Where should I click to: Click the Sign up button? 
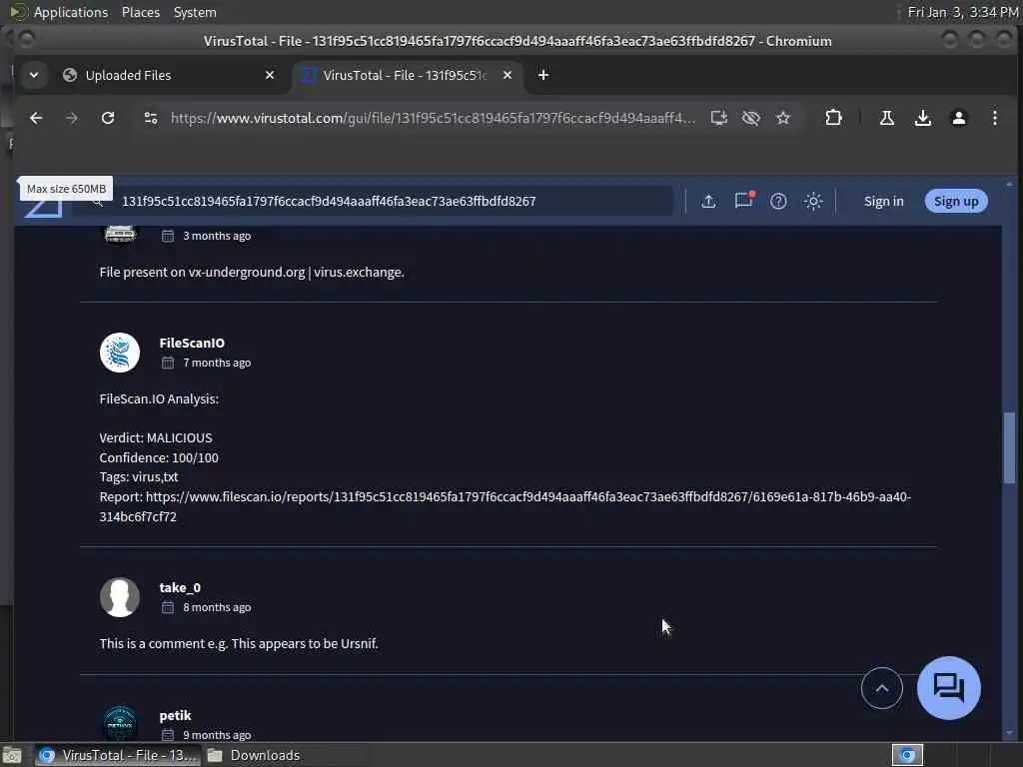(956, 201)
